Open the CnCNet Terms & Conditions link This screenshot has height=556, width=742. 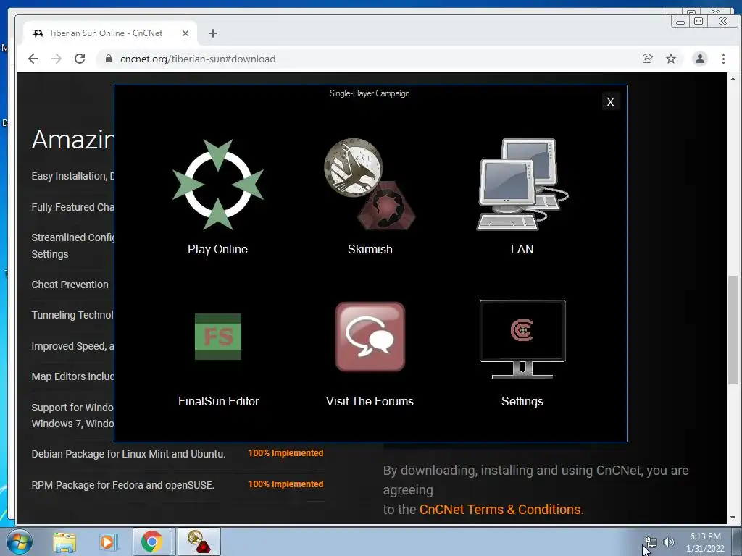(500, 509)
